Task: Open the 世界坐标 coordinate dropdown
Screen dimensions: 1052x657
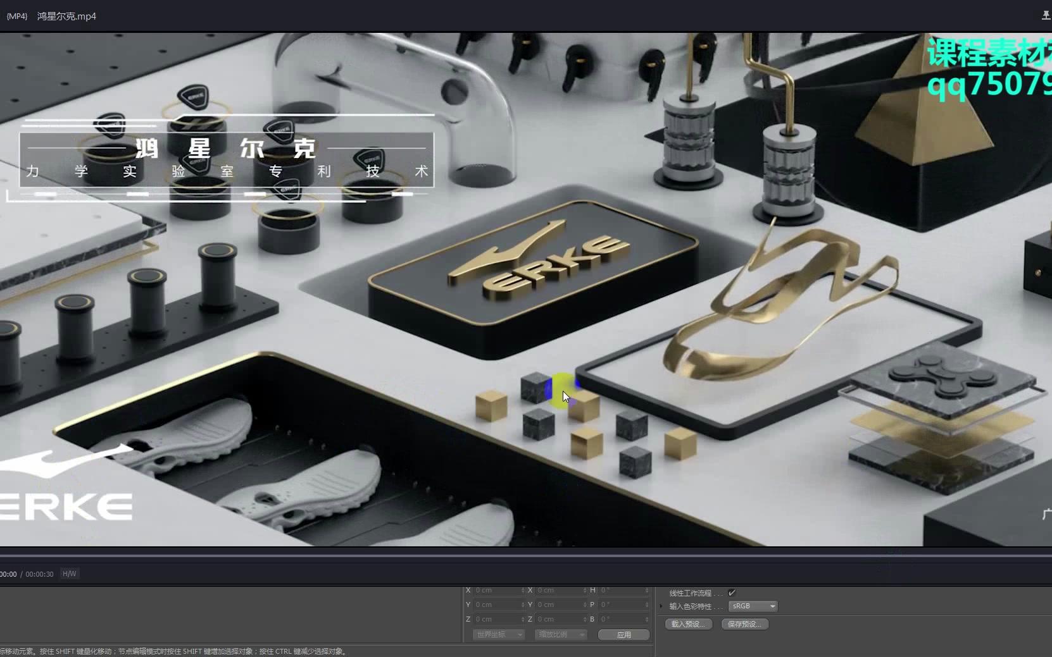Action: (499, 634)
